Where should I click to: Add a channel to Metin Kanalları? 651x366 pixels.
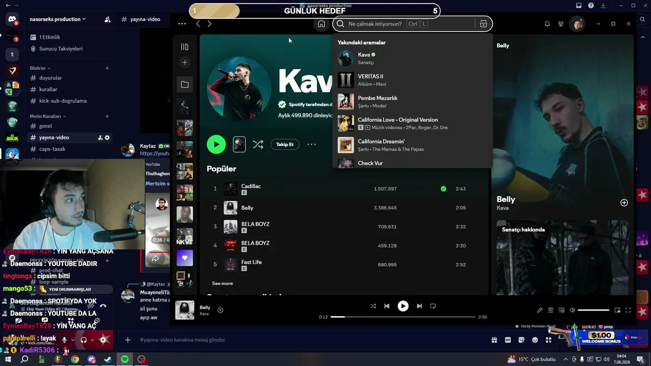(x=107, y=116)
